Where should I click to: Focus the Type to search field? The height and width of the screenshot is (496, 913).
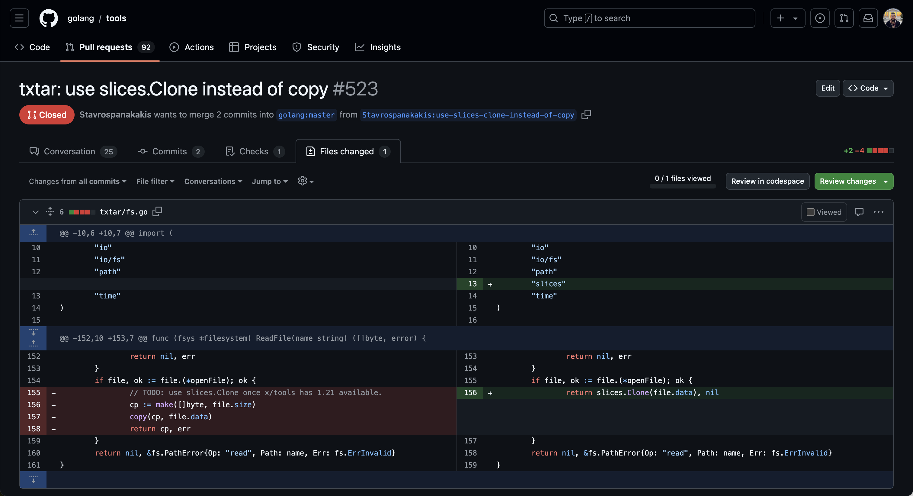click(x=649, y=18)
